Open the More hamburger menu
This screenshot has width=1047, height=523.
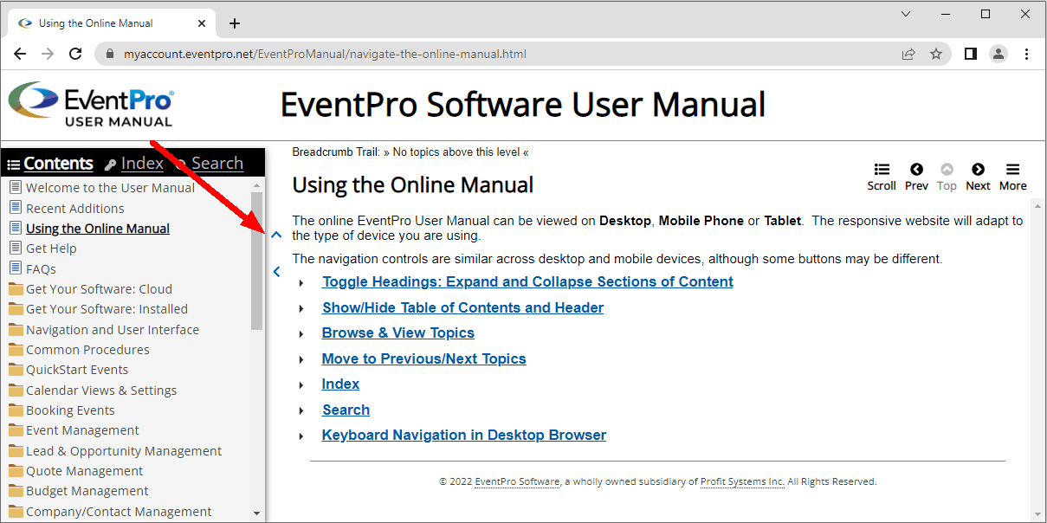[1012, 170]
